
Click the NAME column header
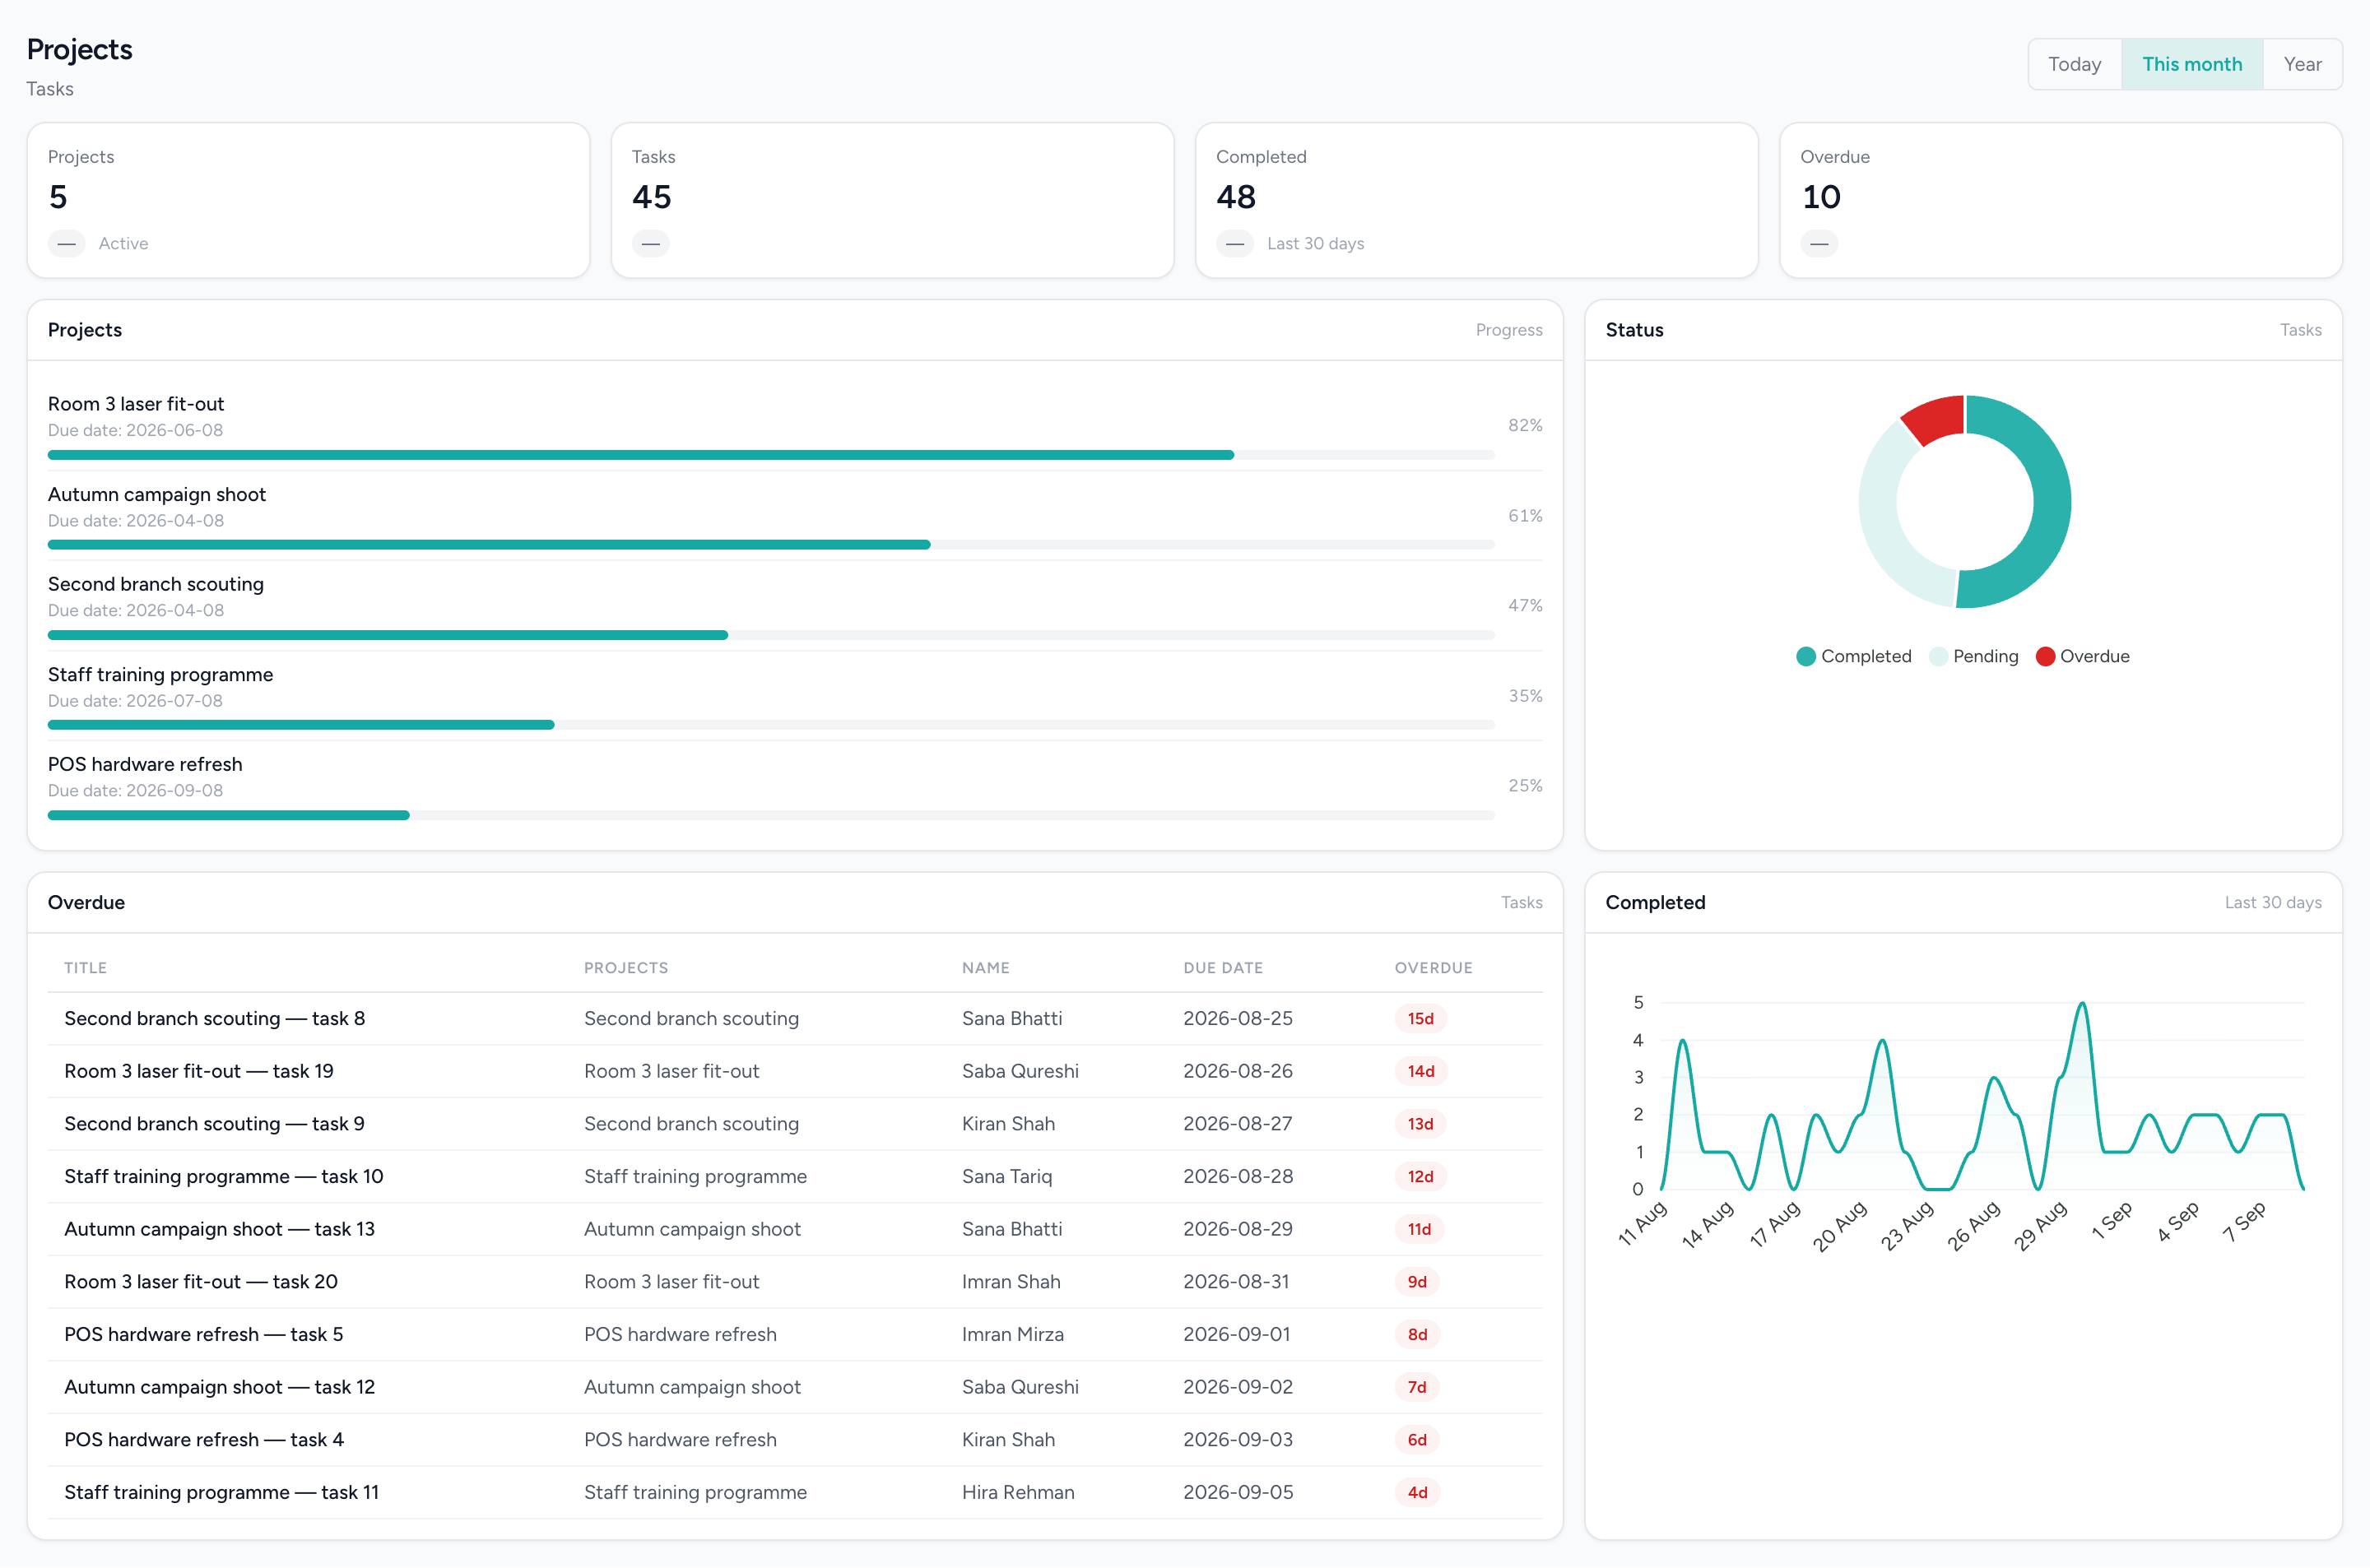pos(985,968)
